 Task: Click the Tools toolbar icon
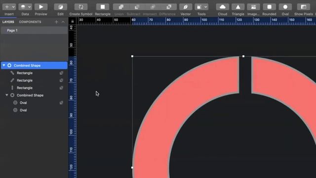click(x=199, y=7)
